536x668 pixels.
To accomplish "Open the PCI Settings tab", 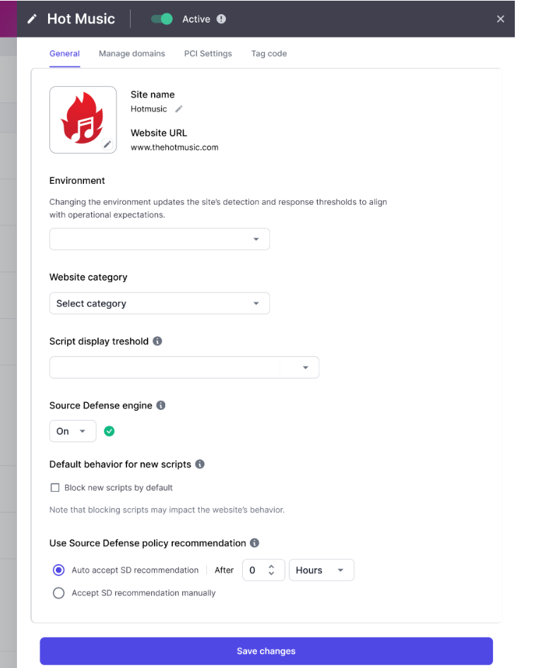I will point(208,54).
